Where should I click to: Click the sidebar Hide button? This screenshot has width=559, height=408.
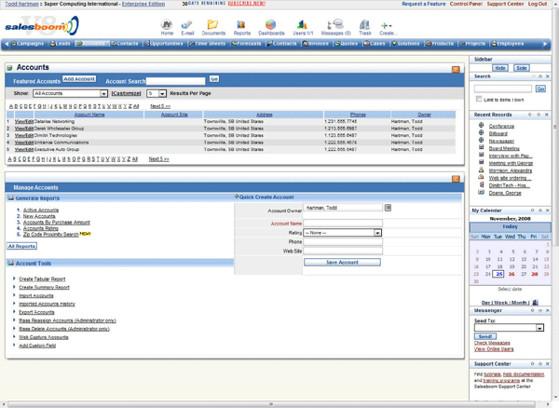click(499, 68)
